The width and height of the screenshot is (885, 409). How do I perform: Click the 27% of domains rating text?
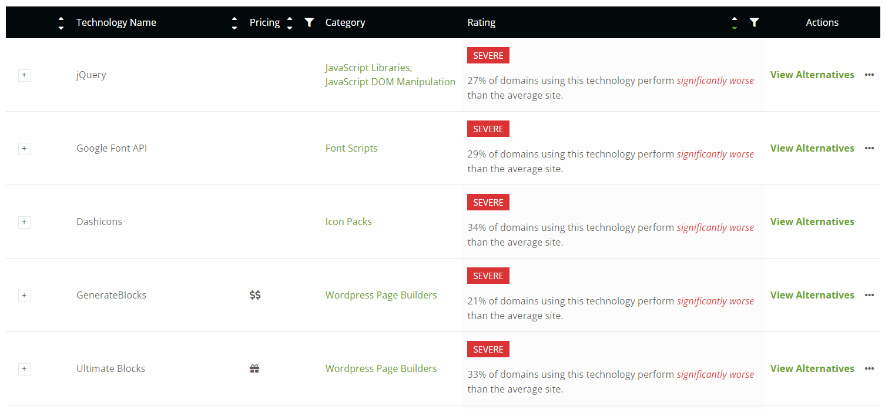pos(611,88)
